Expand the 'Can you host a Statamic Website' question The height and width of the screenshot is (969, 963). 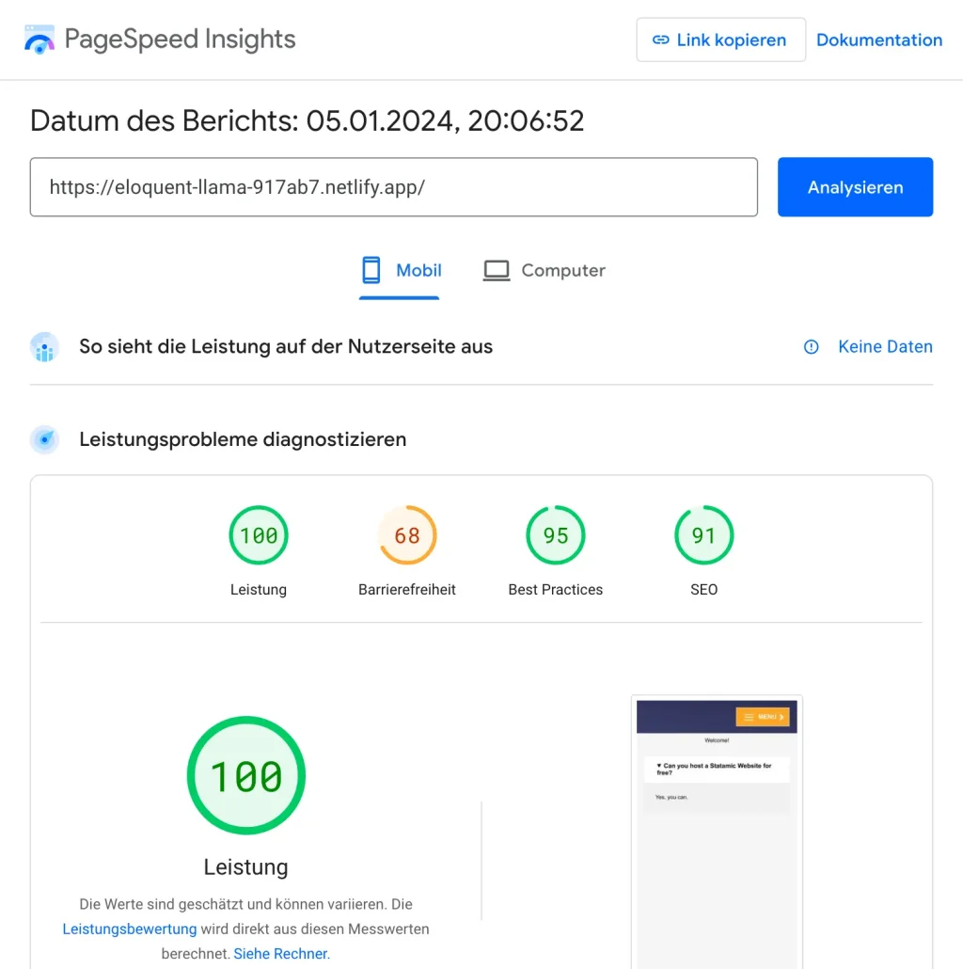[717, 769]
